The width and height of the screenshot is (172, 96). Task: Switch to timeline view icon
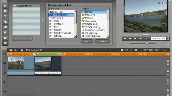point(151,50)
